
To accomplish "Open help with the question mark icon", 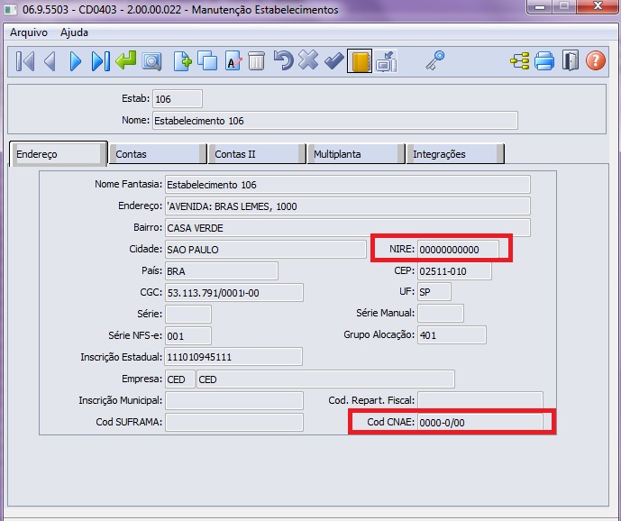I will (x=595, y=60).
